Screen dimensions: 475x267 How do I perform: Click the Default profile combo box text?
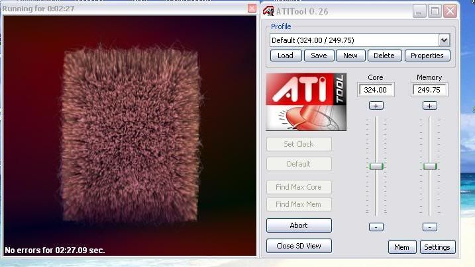click(313, 40)
